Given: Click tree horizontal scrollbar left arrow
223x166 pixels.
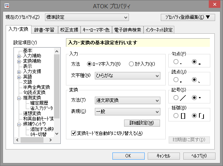Looking at the screenshot, I should (x=17, y=140).
